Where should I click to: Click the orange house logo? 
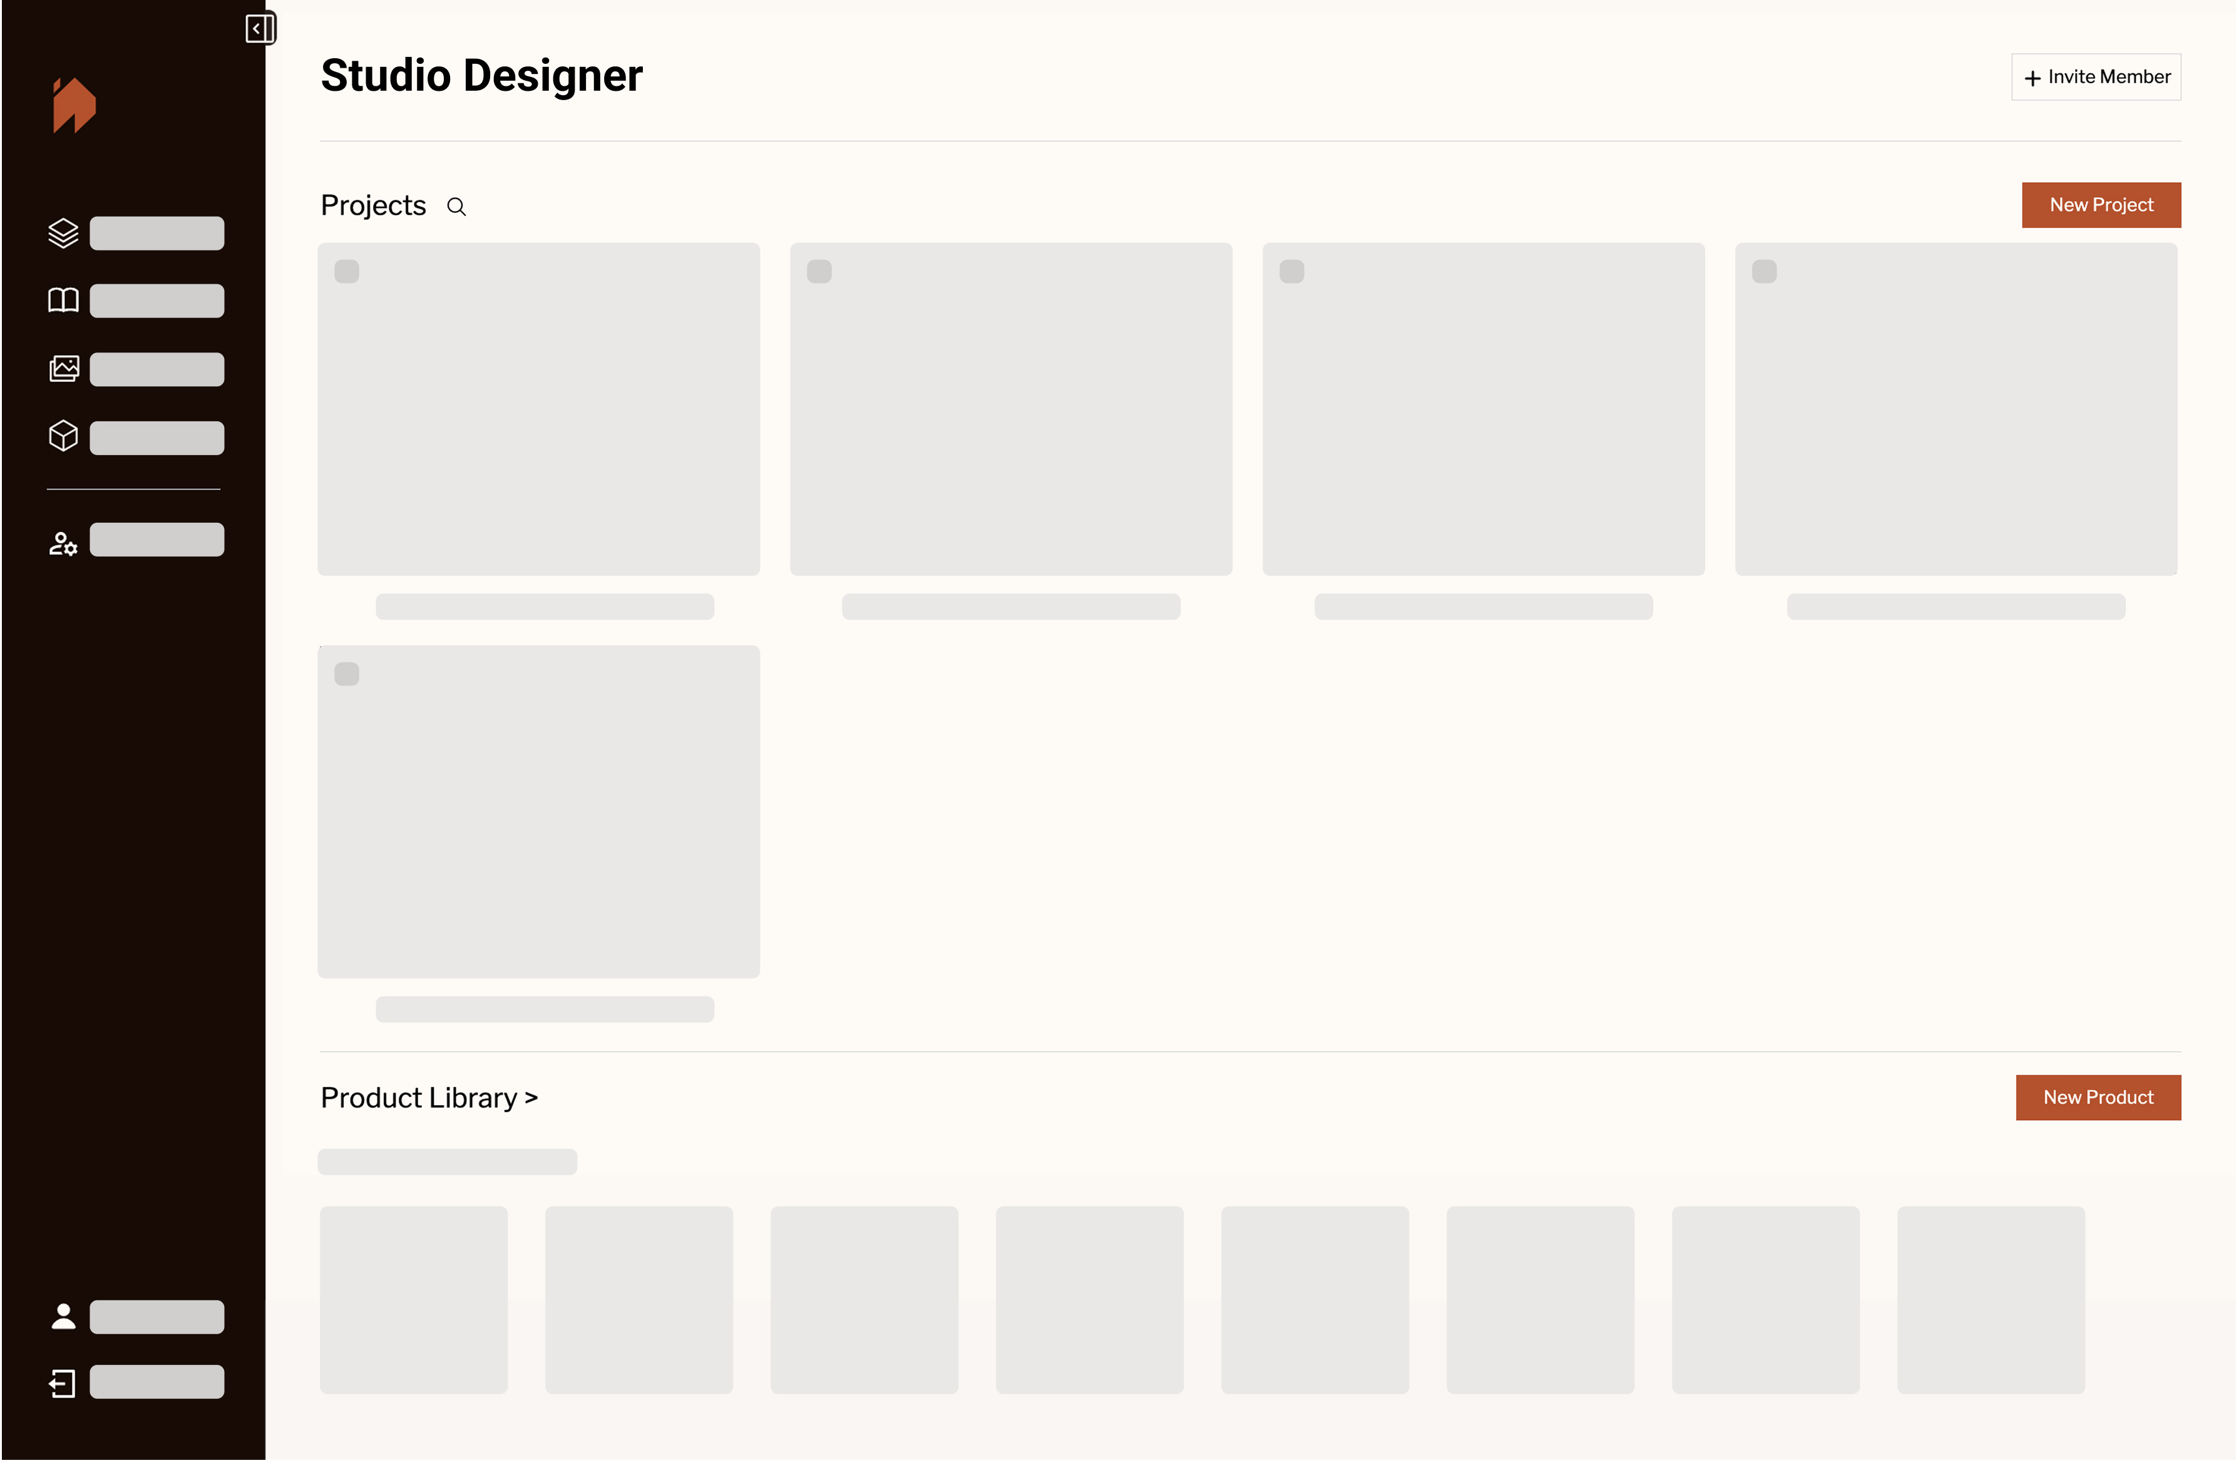click(74, 105)
